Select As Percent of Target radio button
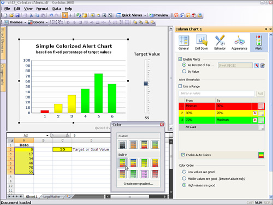 pos(184,65)
